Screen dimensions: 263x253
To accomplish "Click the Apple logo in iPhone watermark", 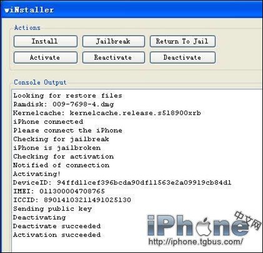I will [204, 227].
